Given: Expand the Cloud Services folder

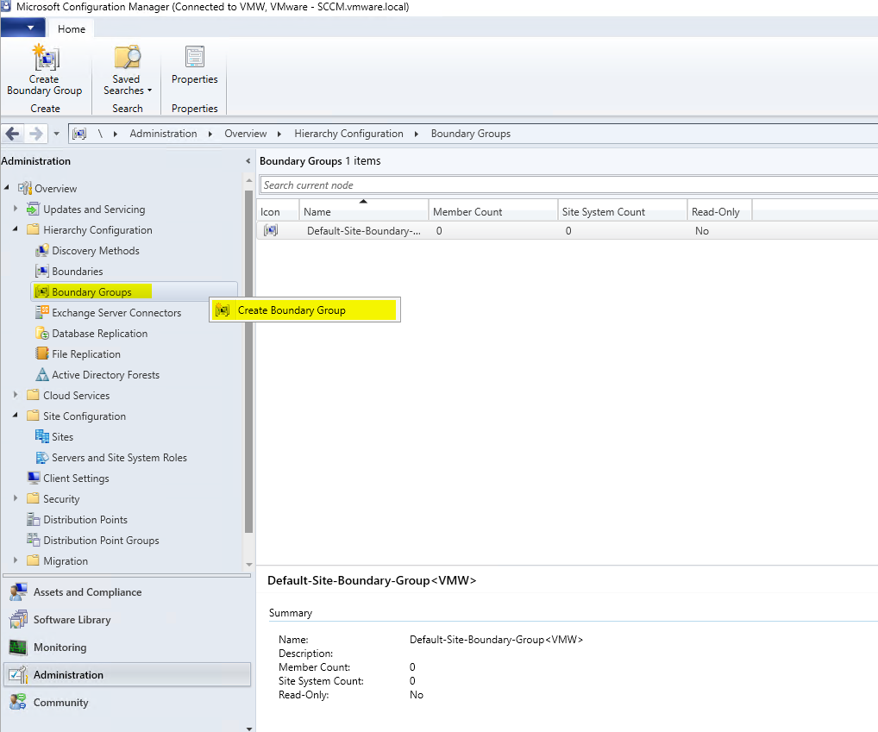Looking at the screenshot, I should pyautogui.click(x=16, y=396).
